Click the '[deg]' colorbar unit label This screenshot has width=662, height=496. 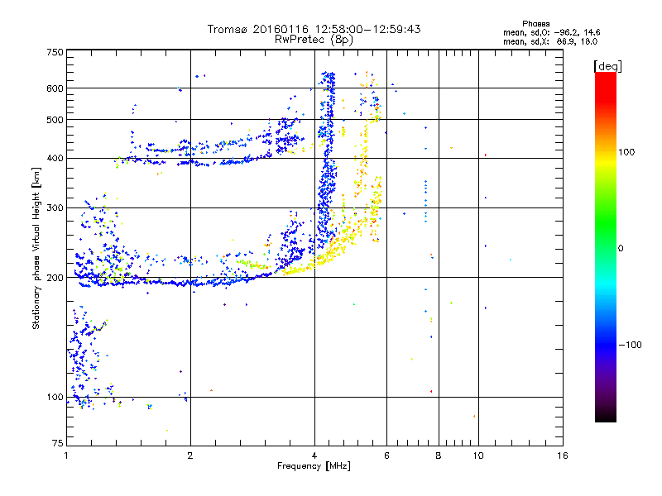[607, 66]
